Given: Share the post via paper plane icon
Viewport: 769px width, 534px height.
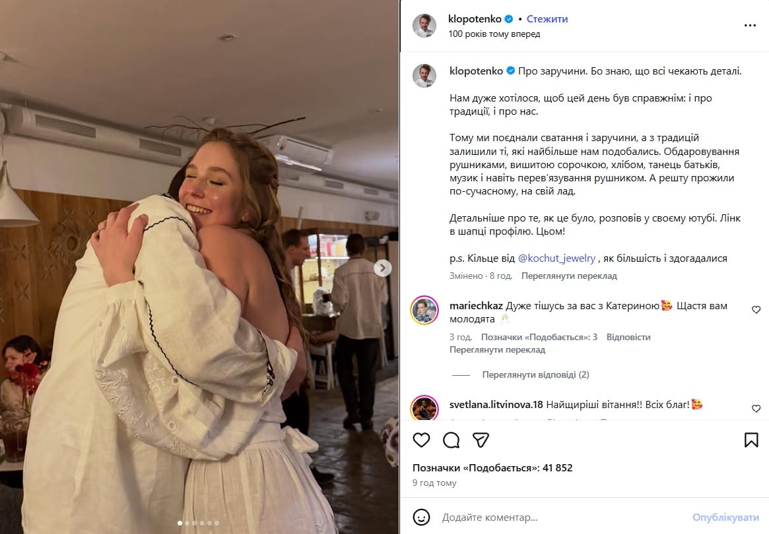Looking at the screenshot, I should click(481, 440).
